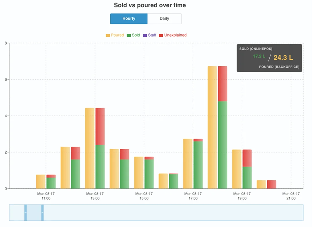Click the tallest yellow Poured bar near 18:00
312x227 pixels.
tap(212, 127)
